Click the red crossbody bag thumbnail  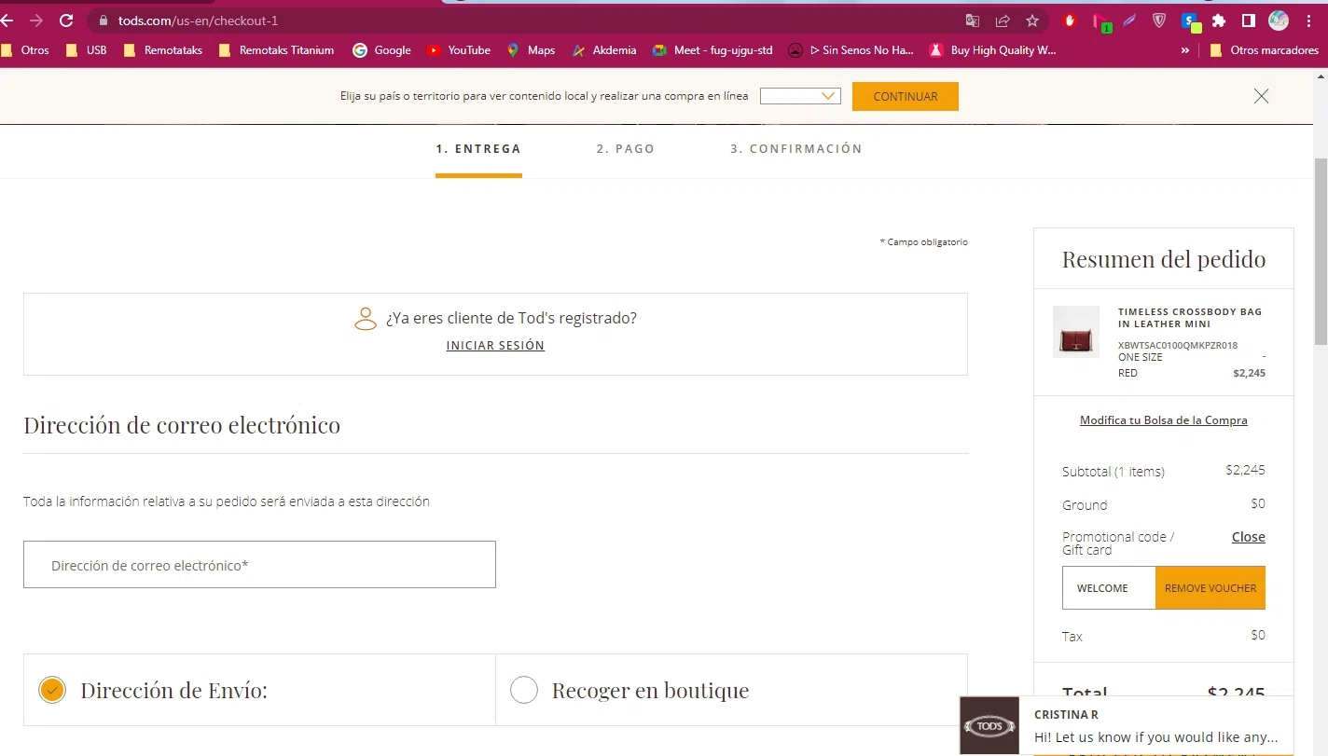(x=1076, y=332)
